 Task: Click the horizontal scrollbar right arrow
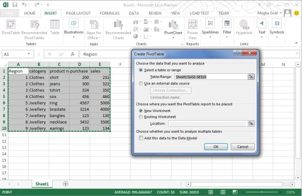[x=292, y=184]
